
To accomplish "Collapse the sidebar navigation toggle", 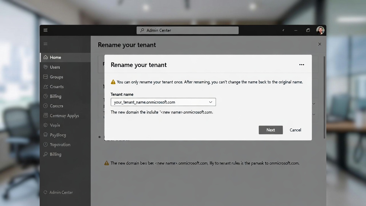I will click(45, 44).
